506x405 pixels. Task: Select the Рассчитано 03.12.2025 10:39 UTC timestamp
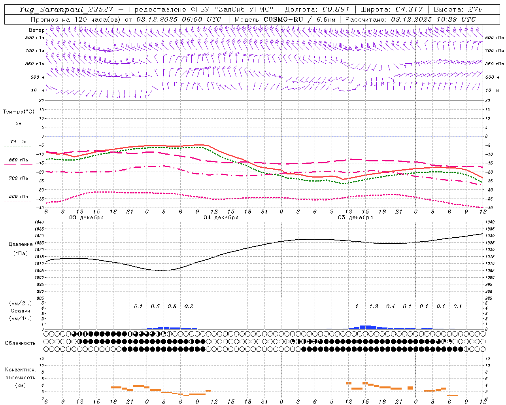(410, 19)
